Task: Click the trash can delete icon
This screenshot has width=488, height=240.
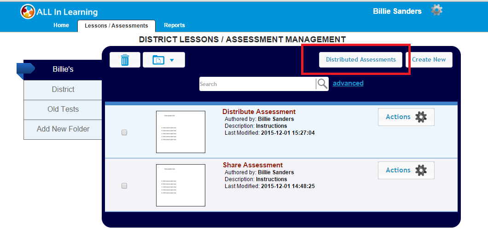Action: (125, 60)
